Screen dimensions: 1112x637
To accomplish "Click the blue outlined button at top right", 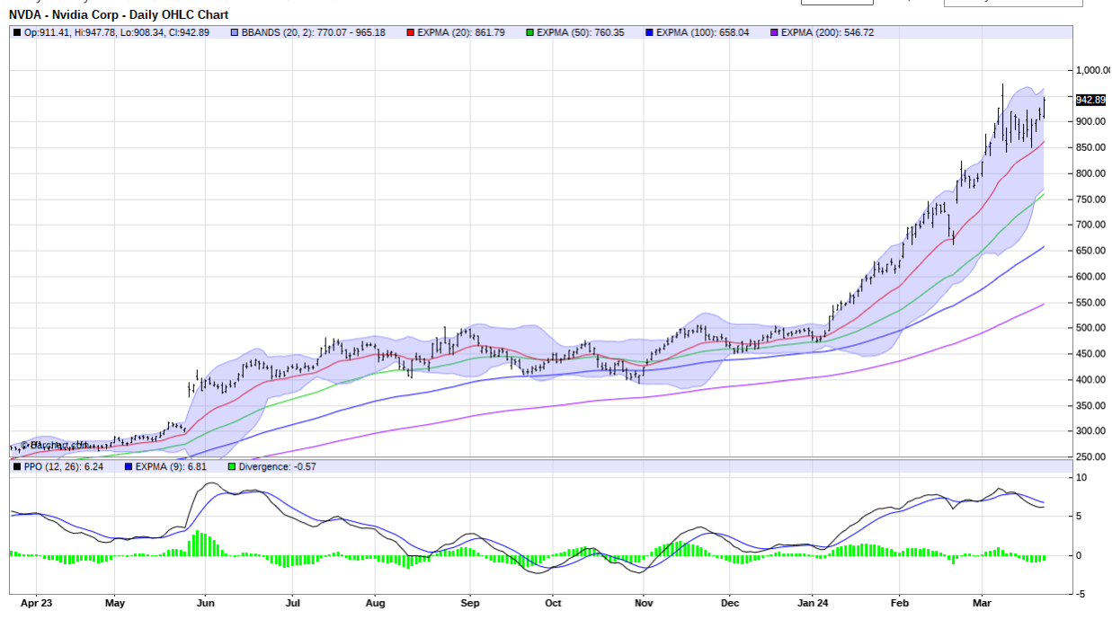I will 837,3.
